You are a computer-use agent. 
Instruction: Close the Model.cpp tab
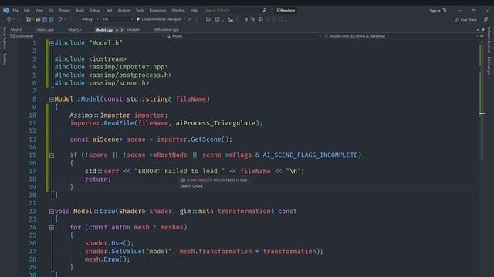(x=122, y=30)
